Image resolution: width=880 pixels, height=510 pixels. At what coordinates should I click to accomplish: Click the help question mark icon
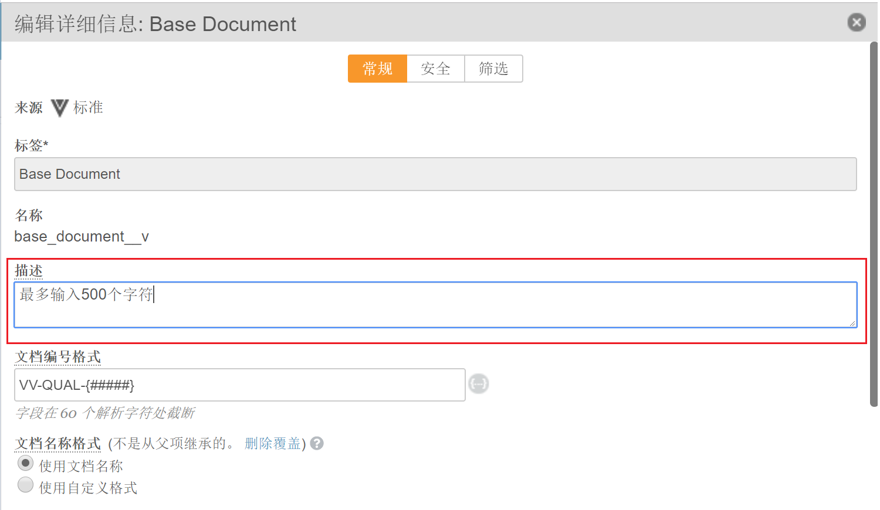pyautogui.click(x=317, y=444)
